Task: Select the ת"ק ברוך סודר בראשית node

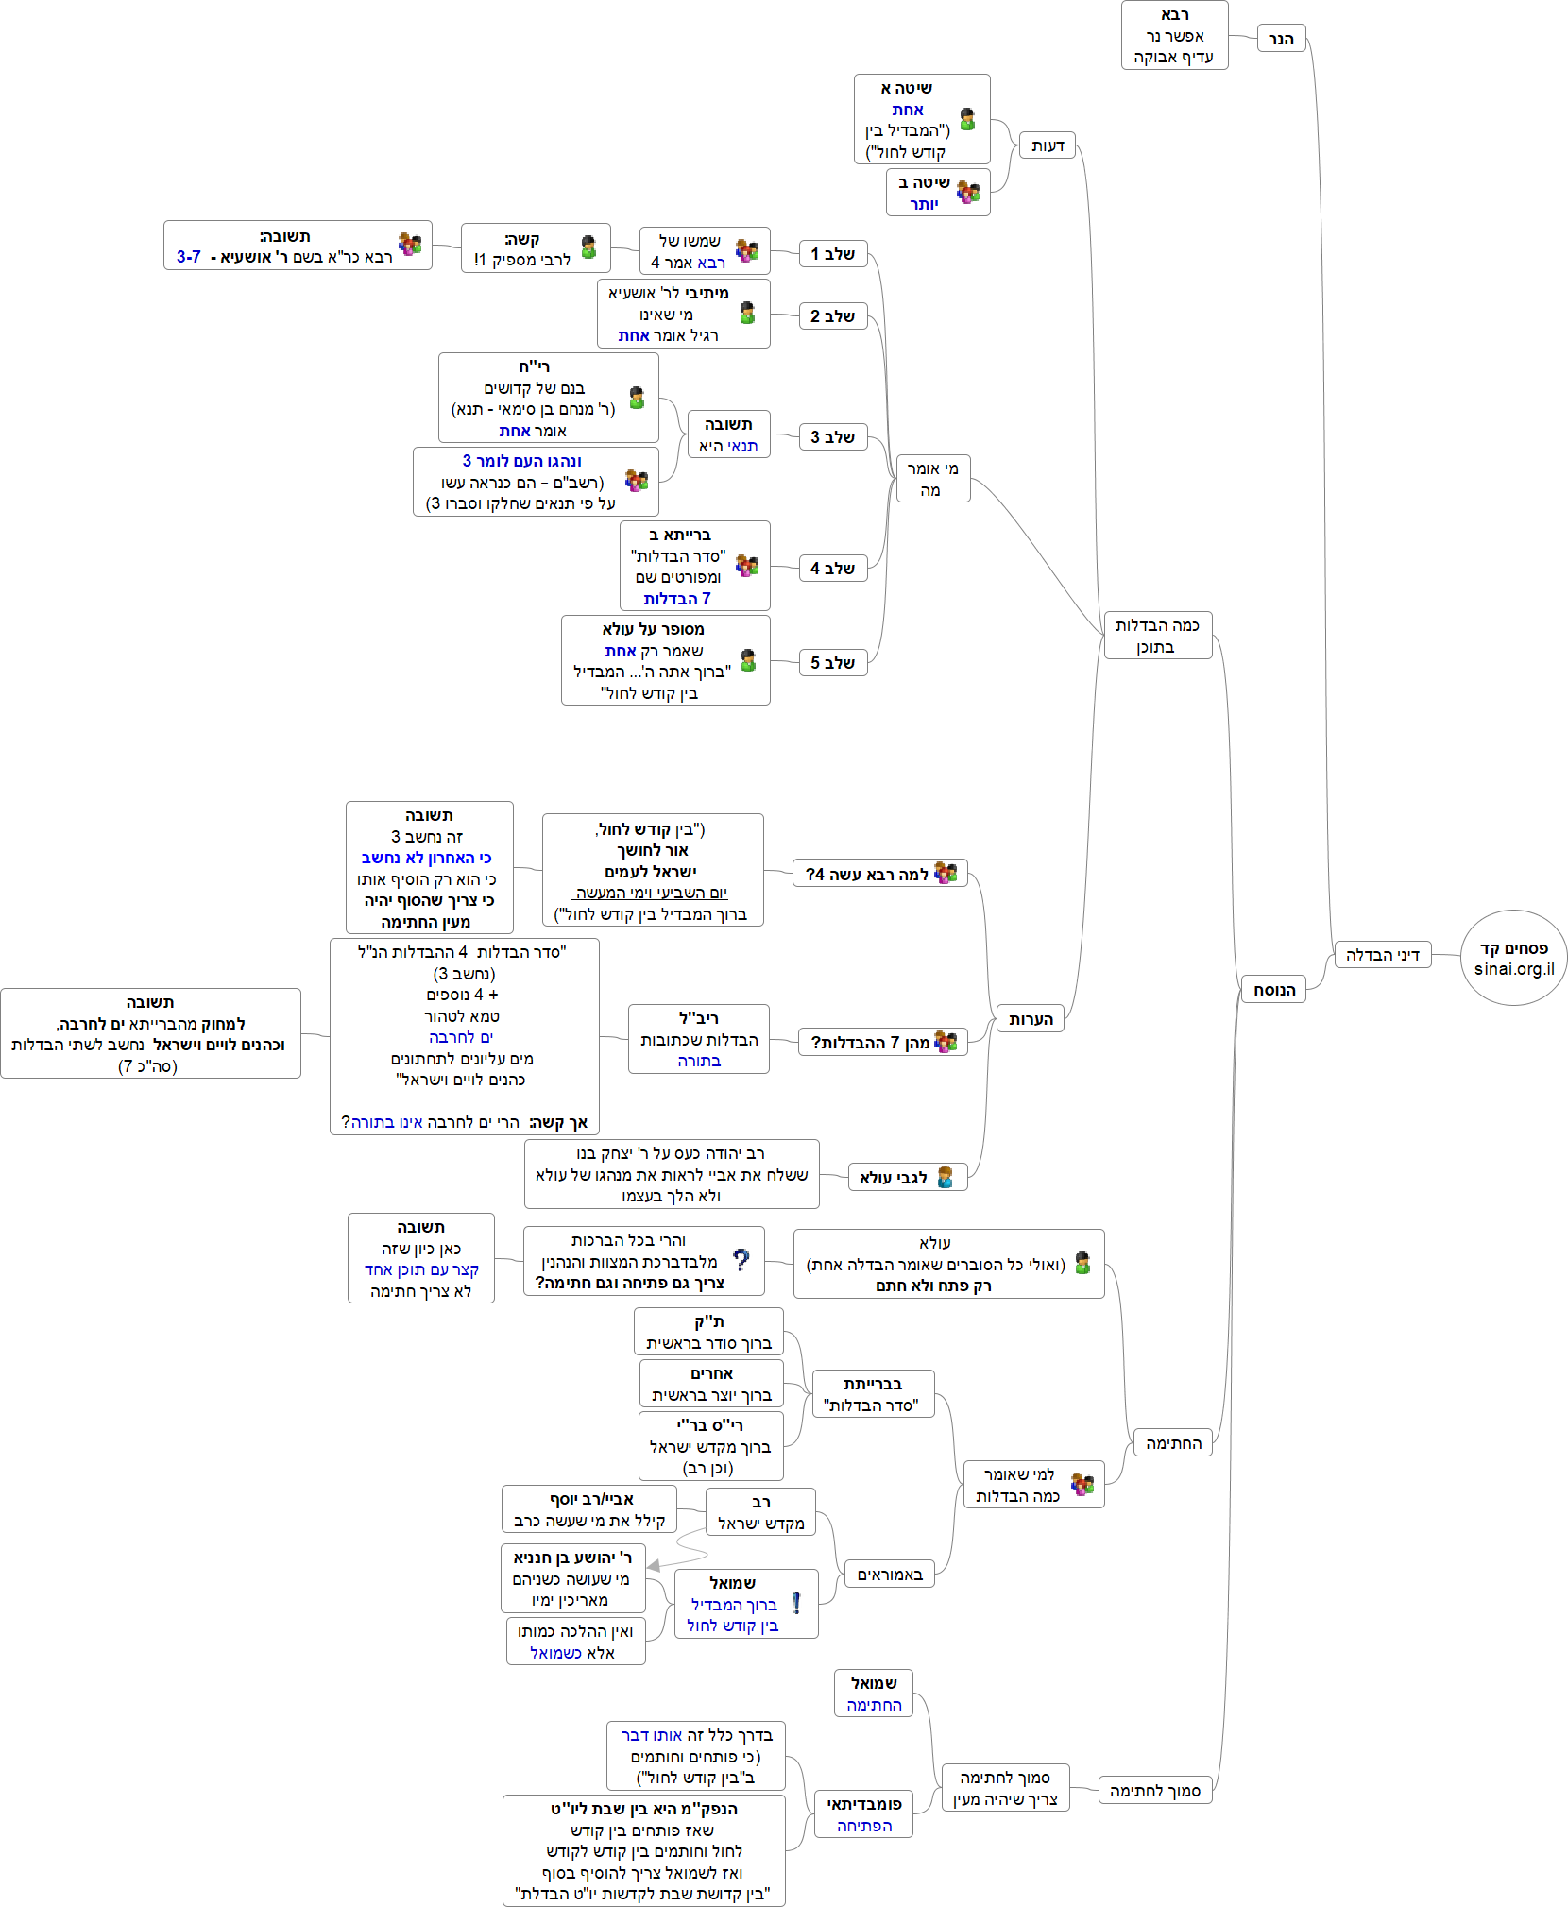Action: 708,1332
